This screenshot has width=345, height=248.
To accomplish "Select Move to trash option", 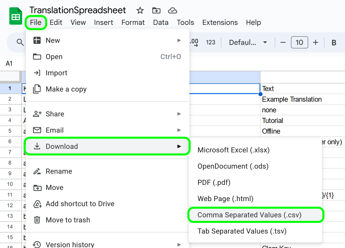I will [x=68, y=220].
